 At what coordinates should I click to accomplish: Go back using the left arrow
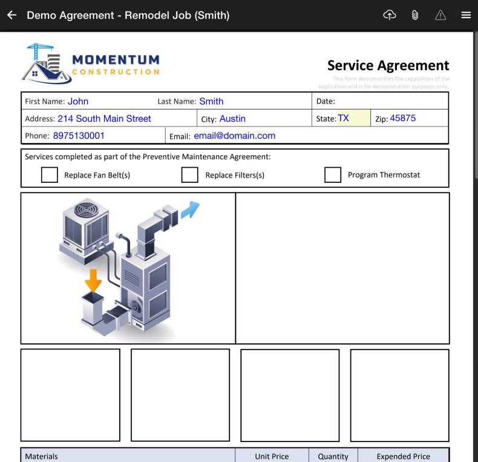click(12, 15)
